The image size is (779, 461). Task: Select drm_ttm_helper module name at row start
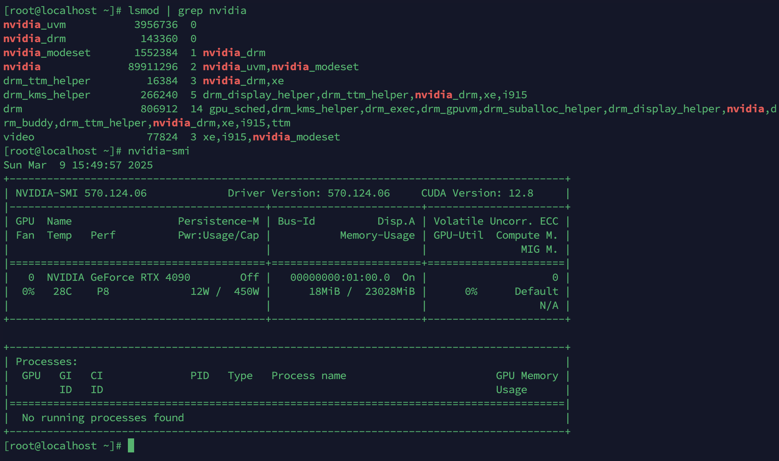click(x=47, y=81)
